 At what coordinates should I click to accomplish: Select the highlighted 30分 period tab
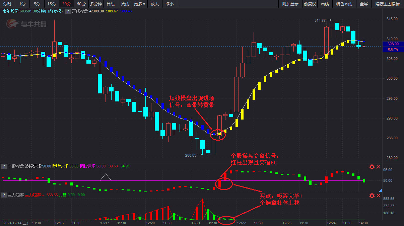66,4
